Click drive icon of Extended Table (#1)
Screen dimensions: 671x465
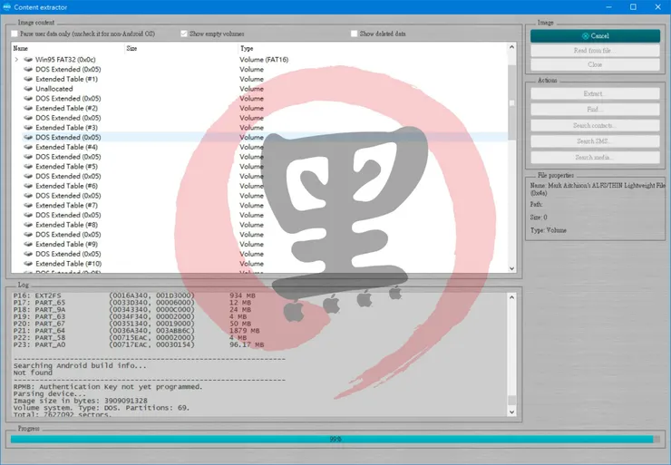28,79
